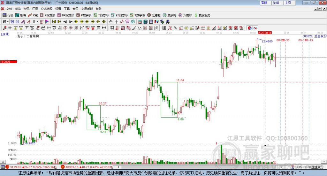The height and width of the screenshot is (176, 327).
Task: Select the spiral drawing tool
Action: click(x=32, y=28)
